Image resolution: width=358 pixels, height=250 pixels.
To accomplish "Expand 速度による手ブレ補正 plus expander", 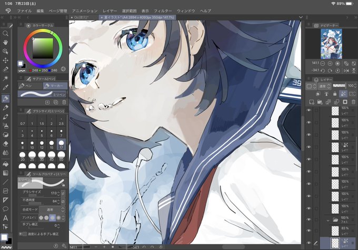I will [21, 234].
